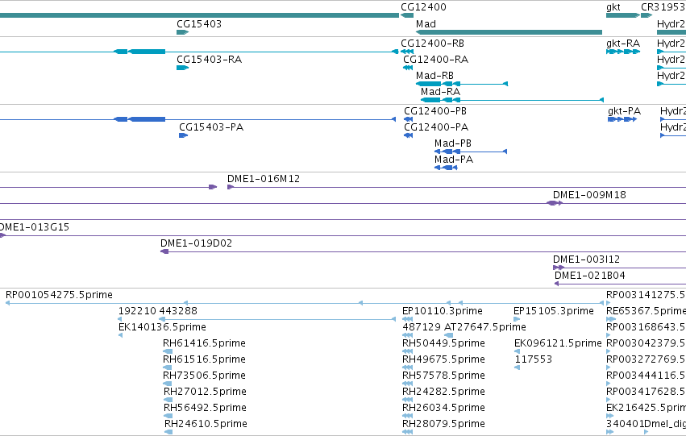Click the CG12400-RB transcript label
This screenshot has width=686, height=436.
[x=432, y=44]
